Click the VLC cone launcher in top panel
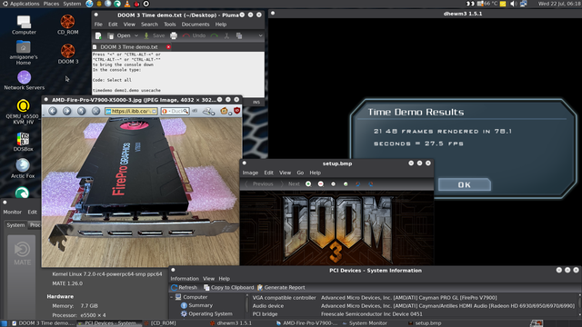The height and width of the screenshot is (327, 582). (x=127, y=4)
